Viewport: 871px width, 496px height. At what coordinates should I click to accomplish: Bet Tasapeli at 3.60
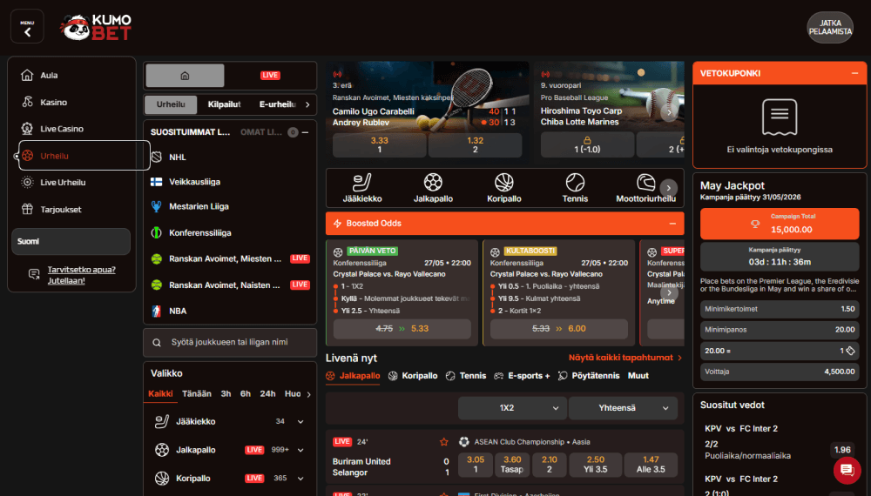[512, 465]
